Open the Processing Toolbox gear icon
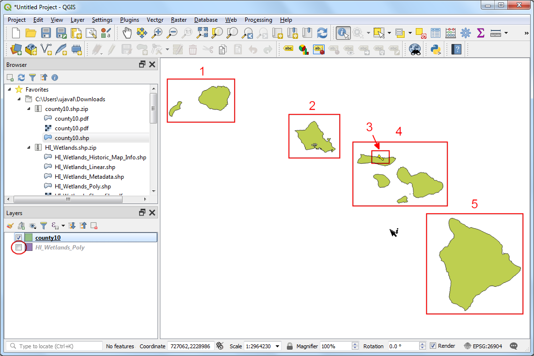 [466, 33]
